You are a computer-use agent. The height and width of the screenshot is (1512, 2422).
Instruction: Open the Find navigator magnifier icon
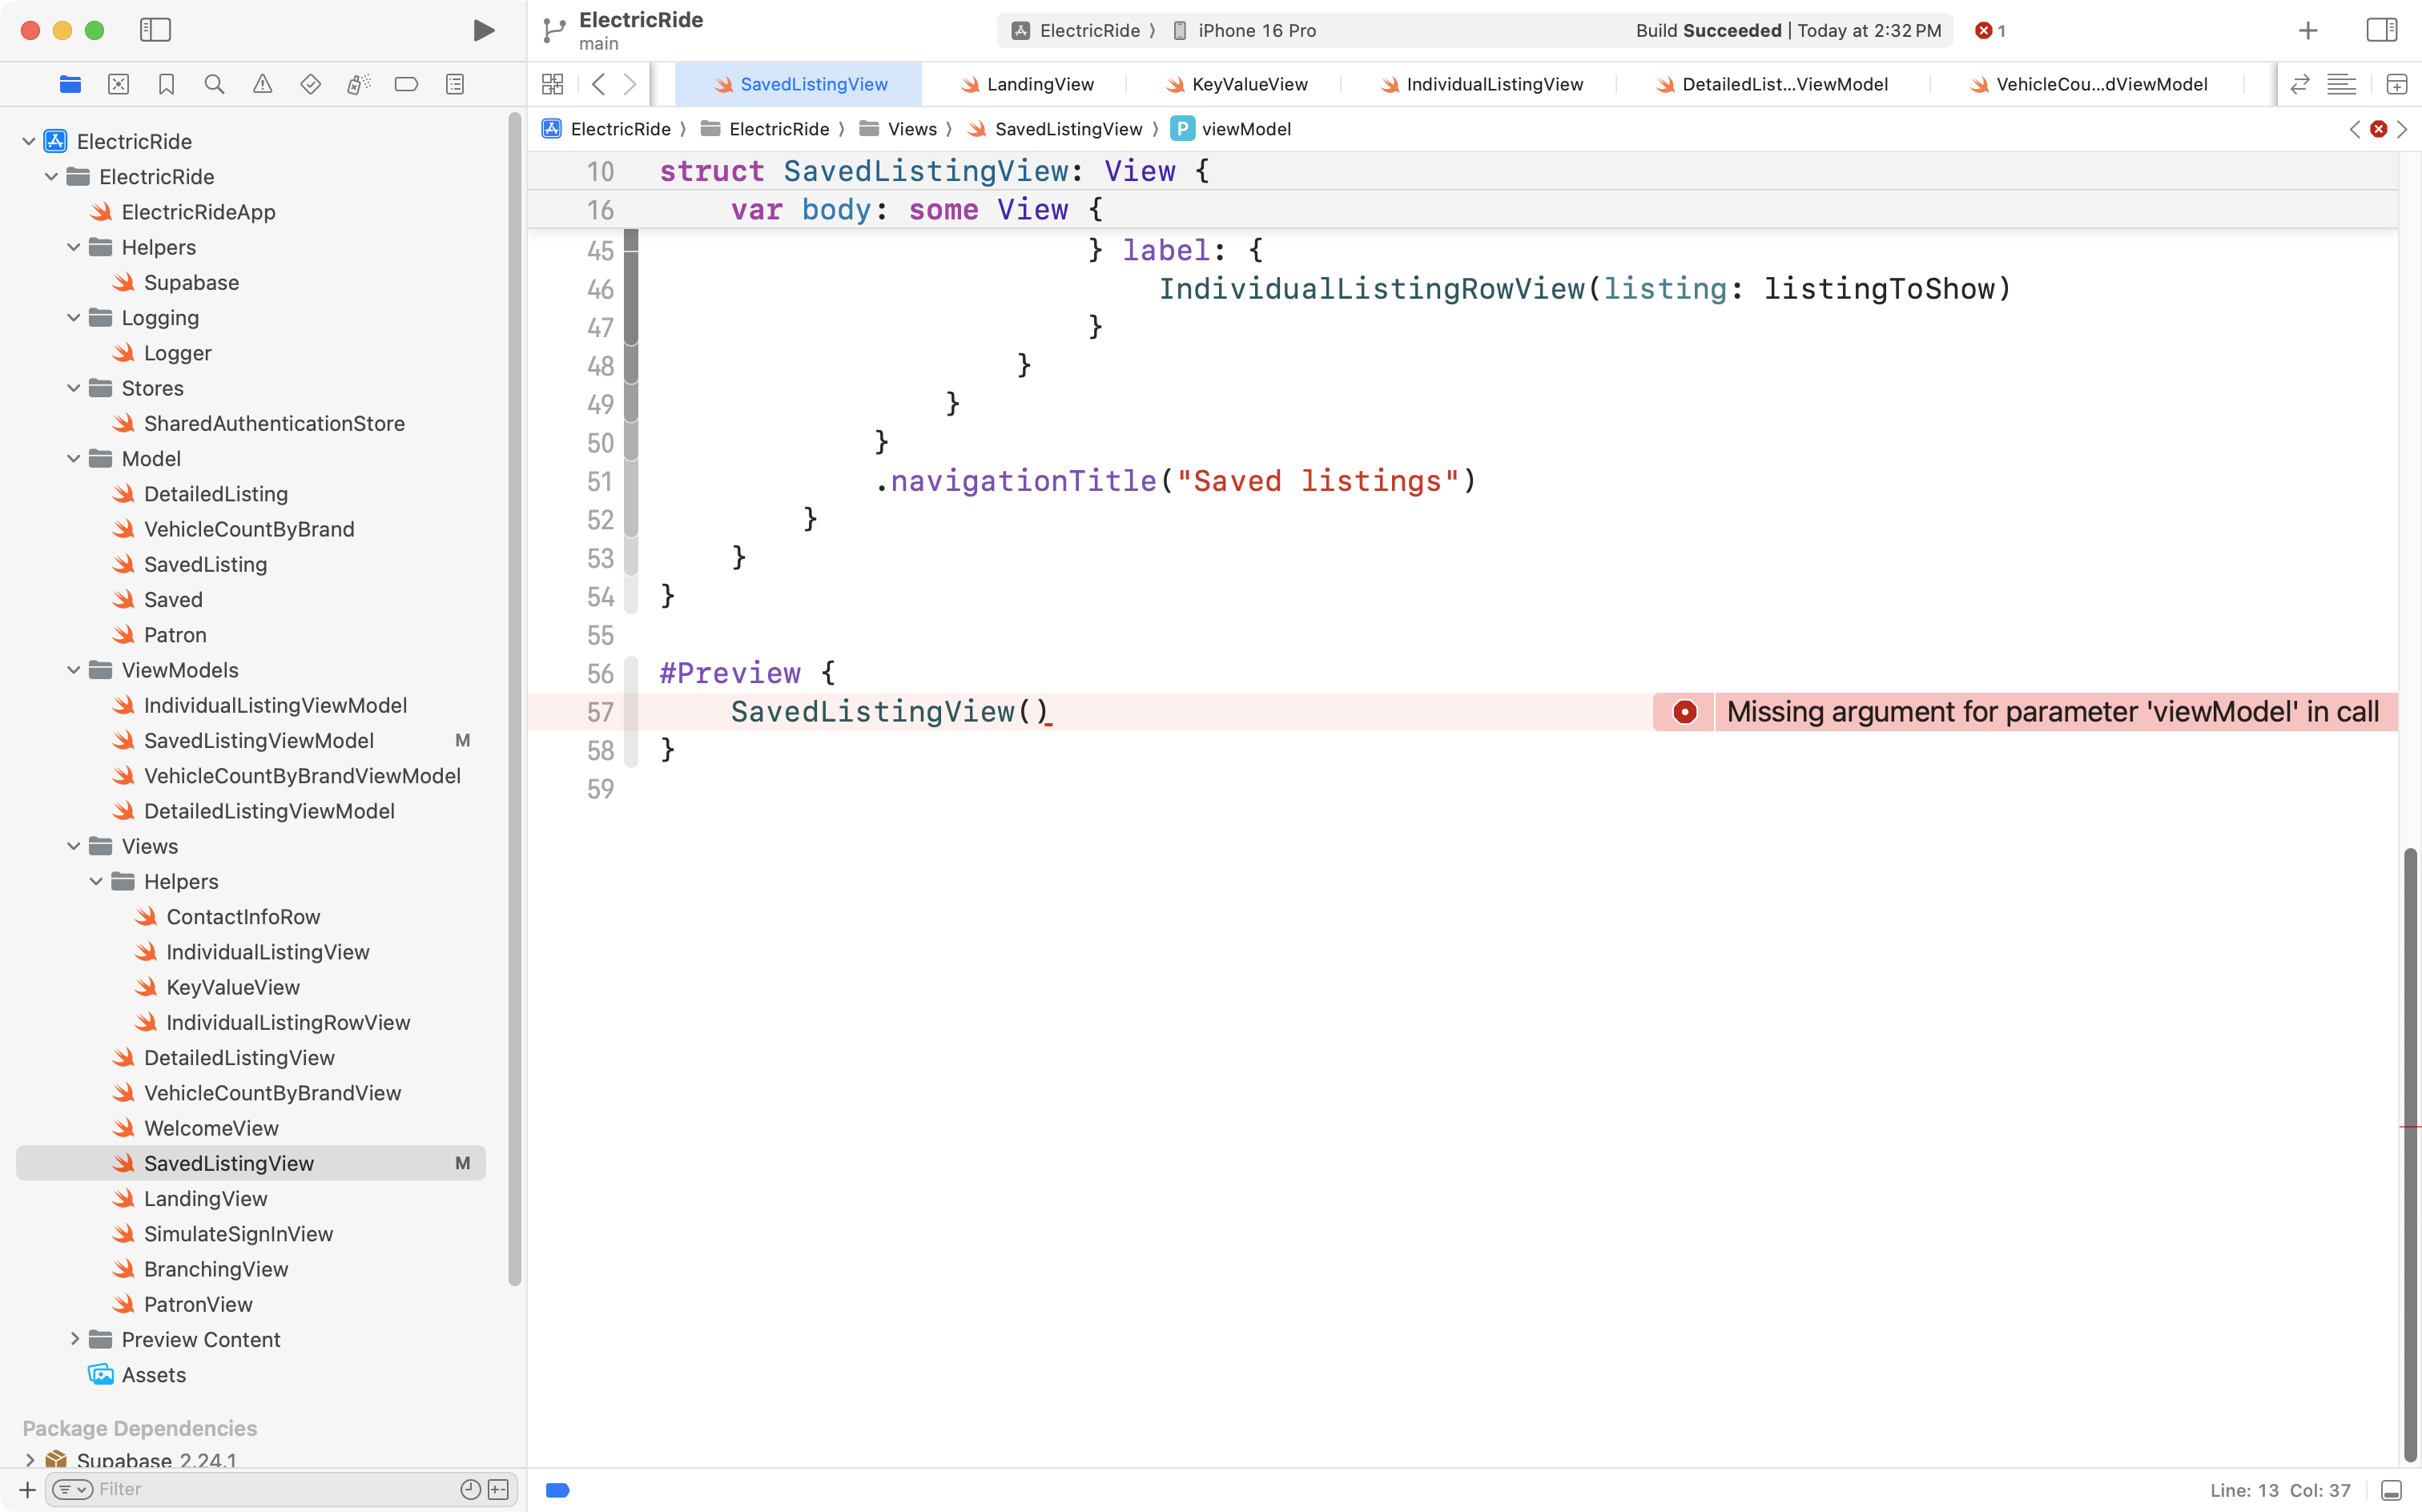[x=214, y=84]
